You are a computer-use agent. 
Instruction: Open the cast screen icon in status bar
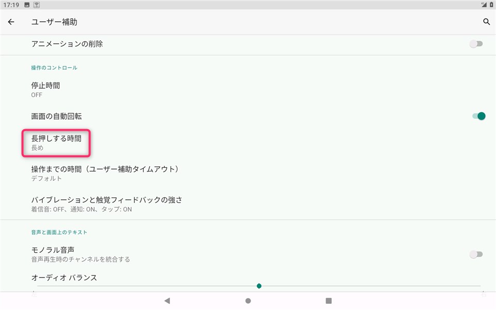[37, 5]
